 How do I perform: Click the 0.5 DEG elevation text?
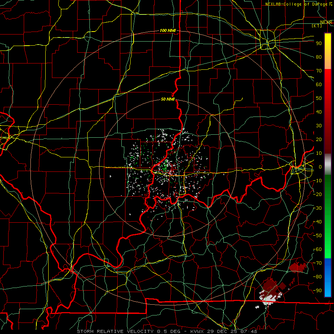click(x=168, y=331)
